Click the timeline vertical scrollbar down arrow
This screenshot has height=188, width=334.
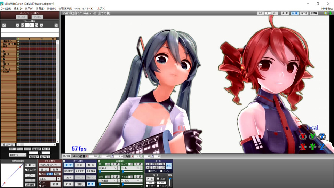click(x=57, y=141)
